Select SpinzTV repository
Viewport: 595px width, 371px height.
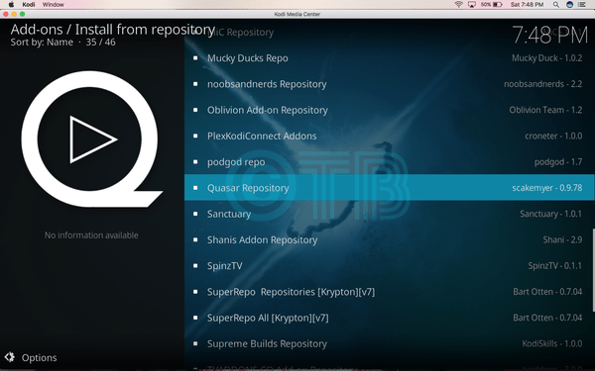(390, 266)
